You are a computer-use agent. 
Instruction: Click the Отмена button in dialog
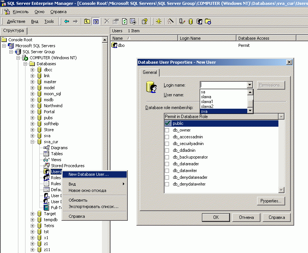246,217
